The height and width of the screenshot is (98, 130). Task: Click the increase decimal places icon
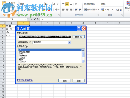[118, 10]
